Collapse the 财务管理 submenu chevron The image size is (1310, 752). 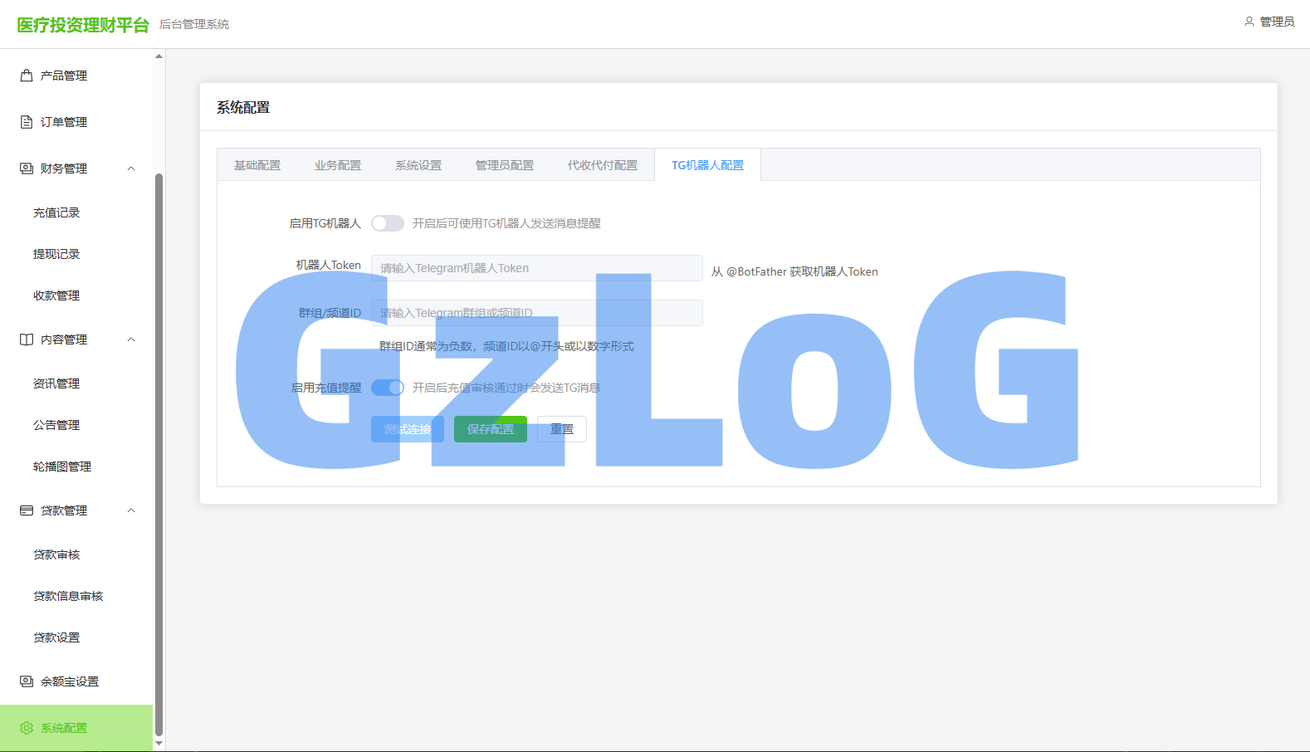click(x=131, y=168)
